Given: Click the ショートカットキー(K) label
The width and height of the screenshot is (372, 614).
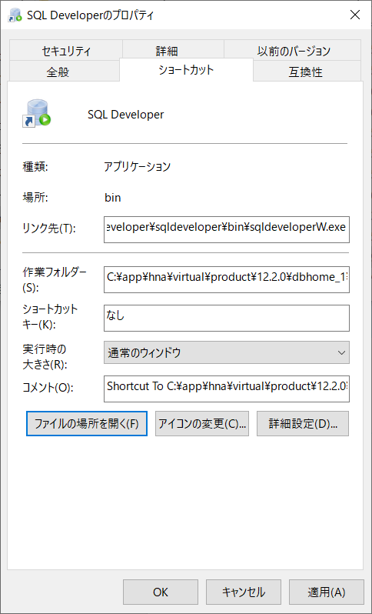Looking at the screenshot, I should point(51,318).
